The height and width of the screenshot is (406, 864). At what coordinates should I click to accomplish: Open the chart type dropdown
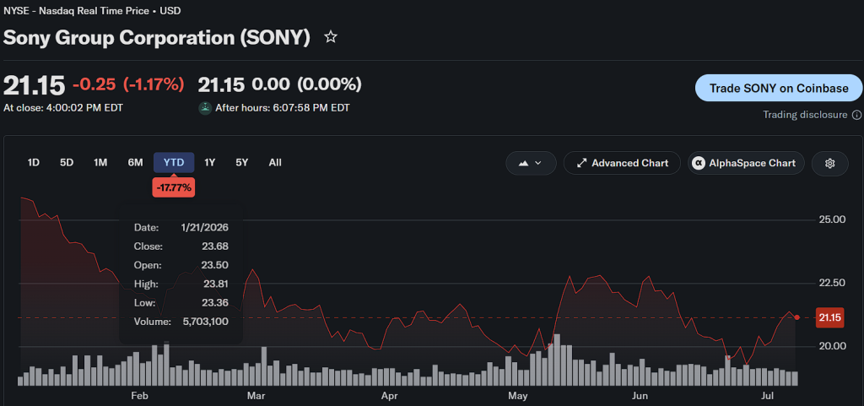(532, 163)
